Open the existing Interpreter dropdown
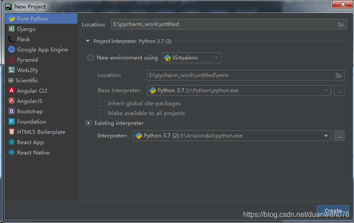 pyautogui.click(x=232, y=136)
